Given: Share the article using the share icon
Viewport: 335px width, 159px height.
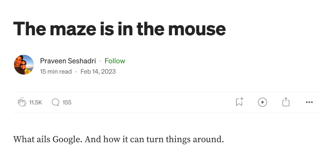Looking at the screenshot, I should point(286,102).
